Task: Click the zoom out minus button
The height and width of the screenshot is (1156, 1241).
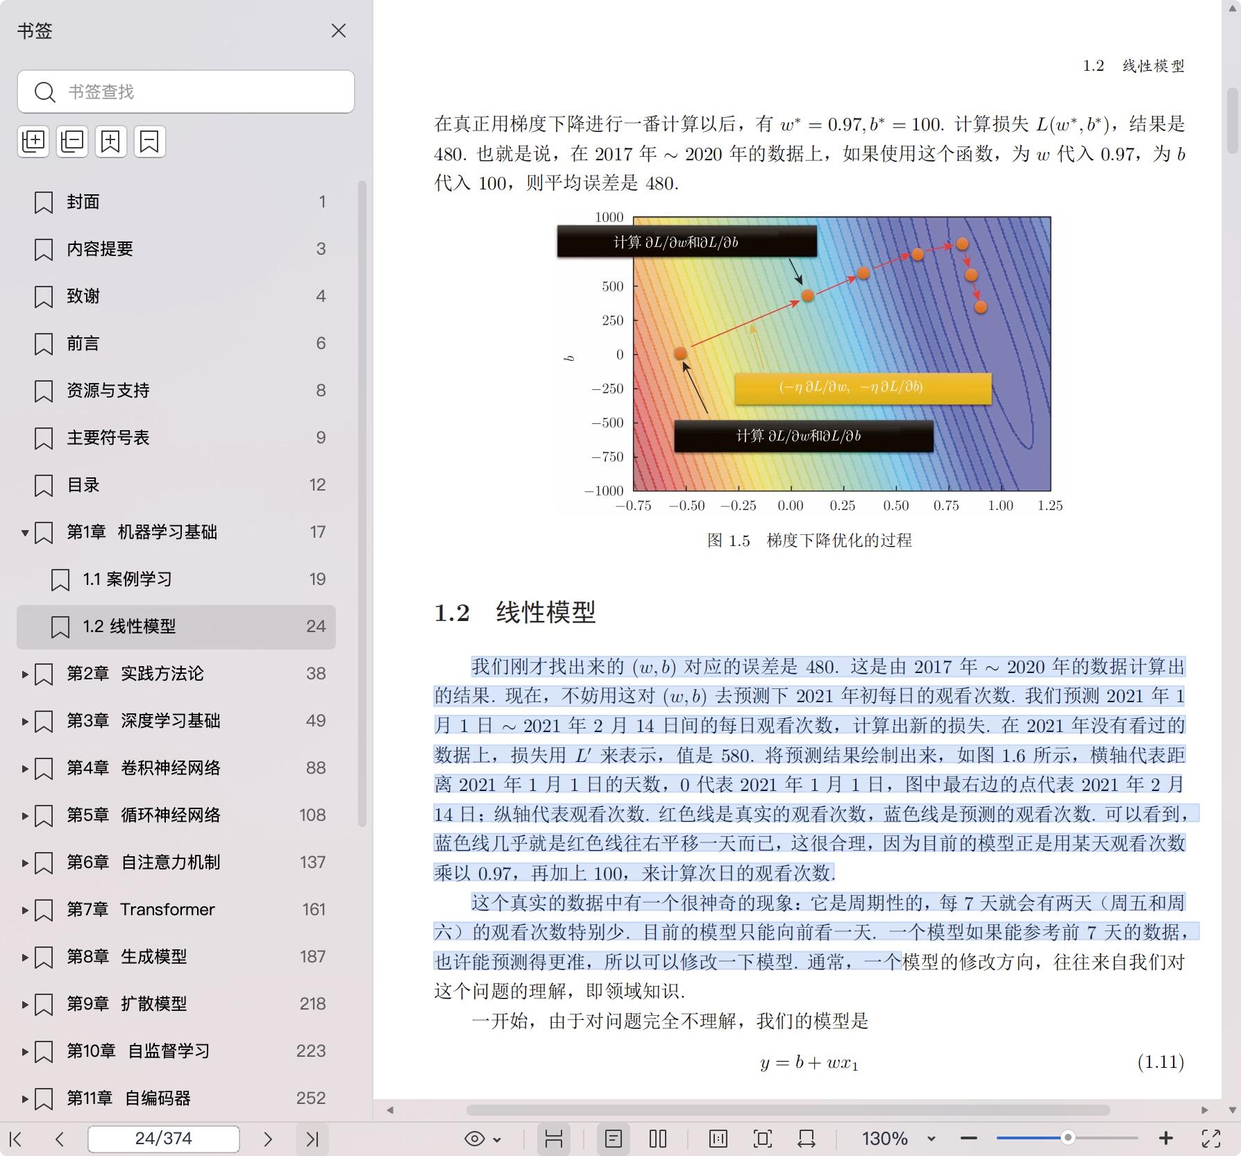Action: 969,1139
